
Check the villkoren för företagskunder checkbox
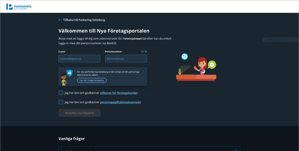(x=61, y=93)
